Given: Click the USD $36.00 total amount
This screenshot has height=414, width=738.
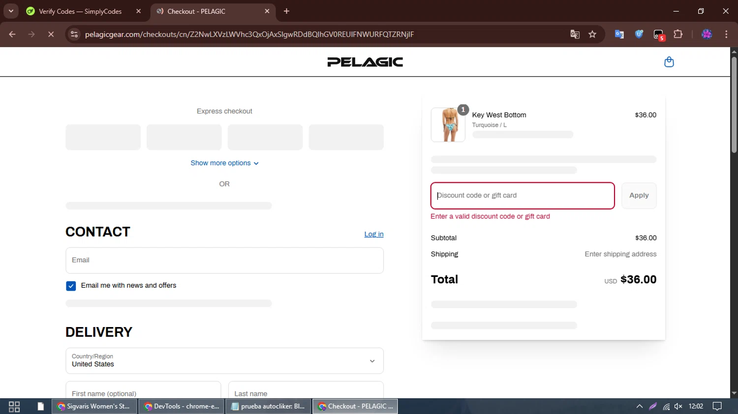Looking at the screenshot, I should [x=630, y=279].
